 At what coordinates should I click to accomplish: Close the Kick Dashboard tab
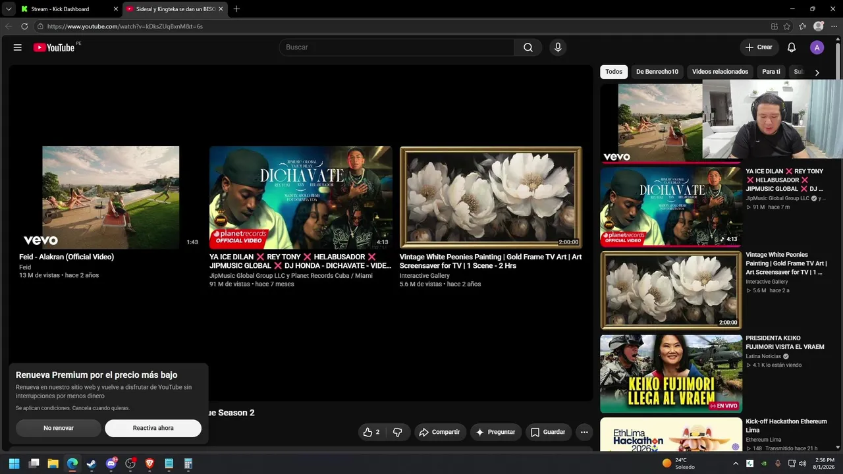pyautogui.click(x=116, y=9)
